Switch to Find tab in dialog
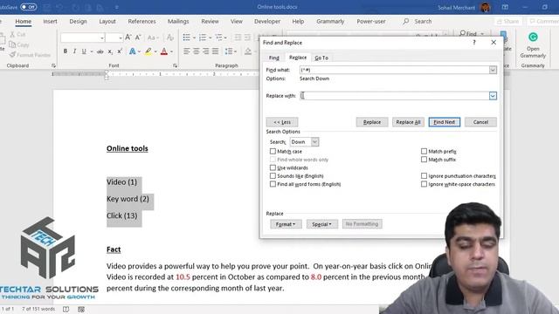This screenshot has width=559, height=314. pos(273,58)
